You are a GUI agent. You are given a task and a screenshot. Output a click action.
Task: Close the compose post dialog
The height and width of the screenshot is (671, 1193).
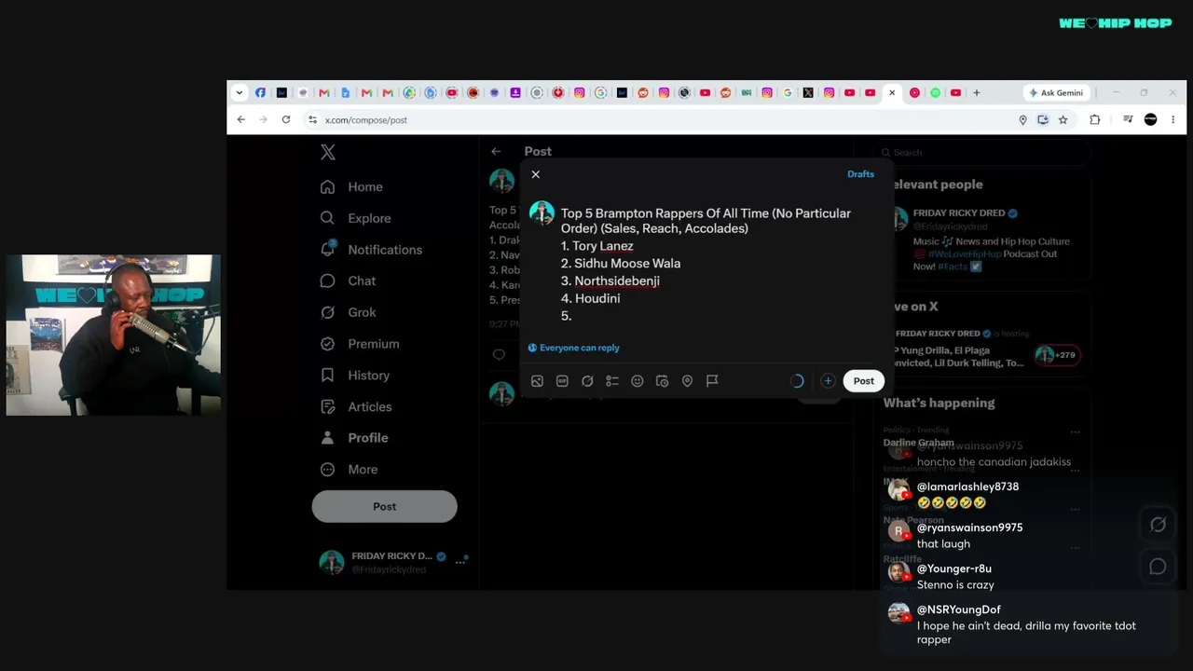(536, 174)
